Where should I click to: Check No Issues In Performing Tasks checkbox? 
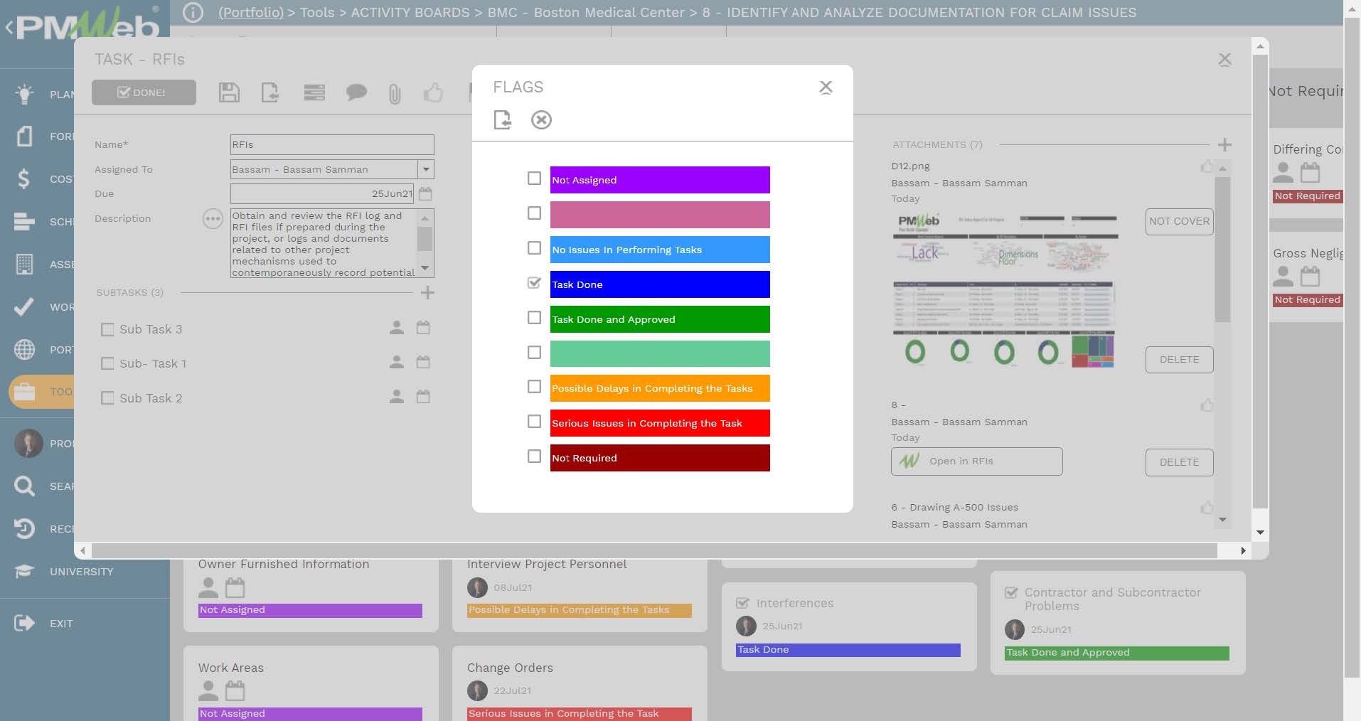coord(534,248)
